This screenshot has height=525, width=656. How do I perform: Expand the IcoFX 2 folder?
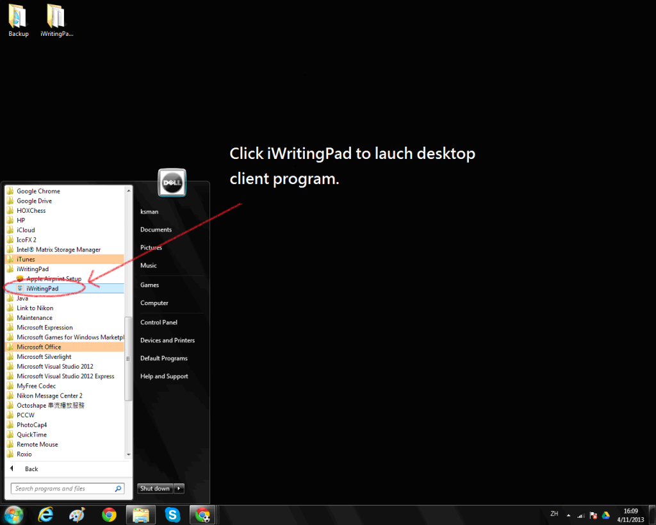(x=65, y=240)
